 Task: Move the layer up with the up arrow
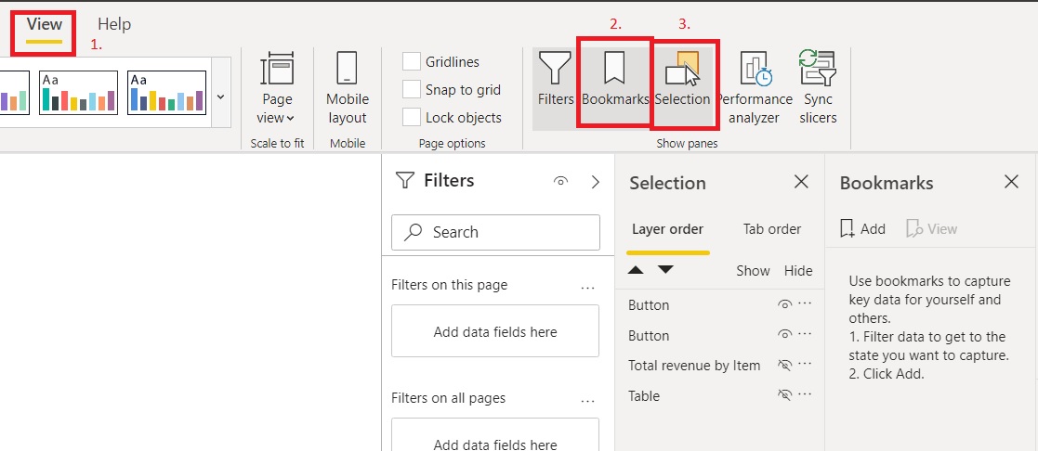(636, 270)
